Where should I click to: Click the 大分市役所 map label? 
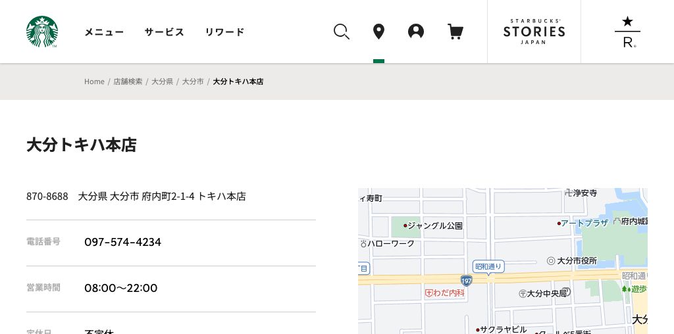[572, 260]
